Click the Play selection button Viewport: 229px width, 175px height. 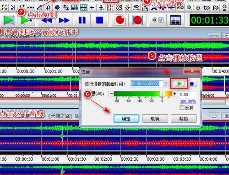[26, 20]
